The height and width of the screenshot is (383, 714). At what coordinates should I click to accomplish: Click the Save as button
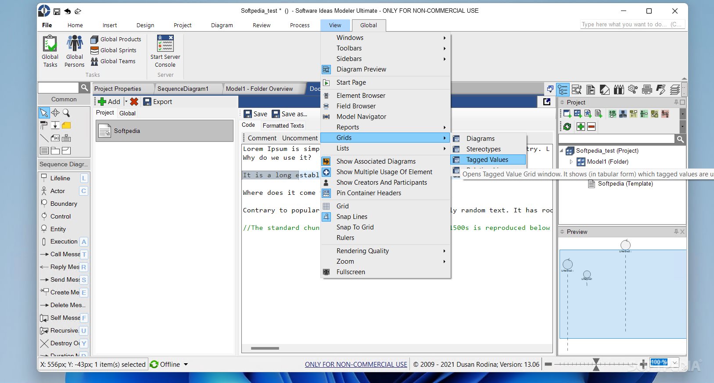[x=290, y=114]
